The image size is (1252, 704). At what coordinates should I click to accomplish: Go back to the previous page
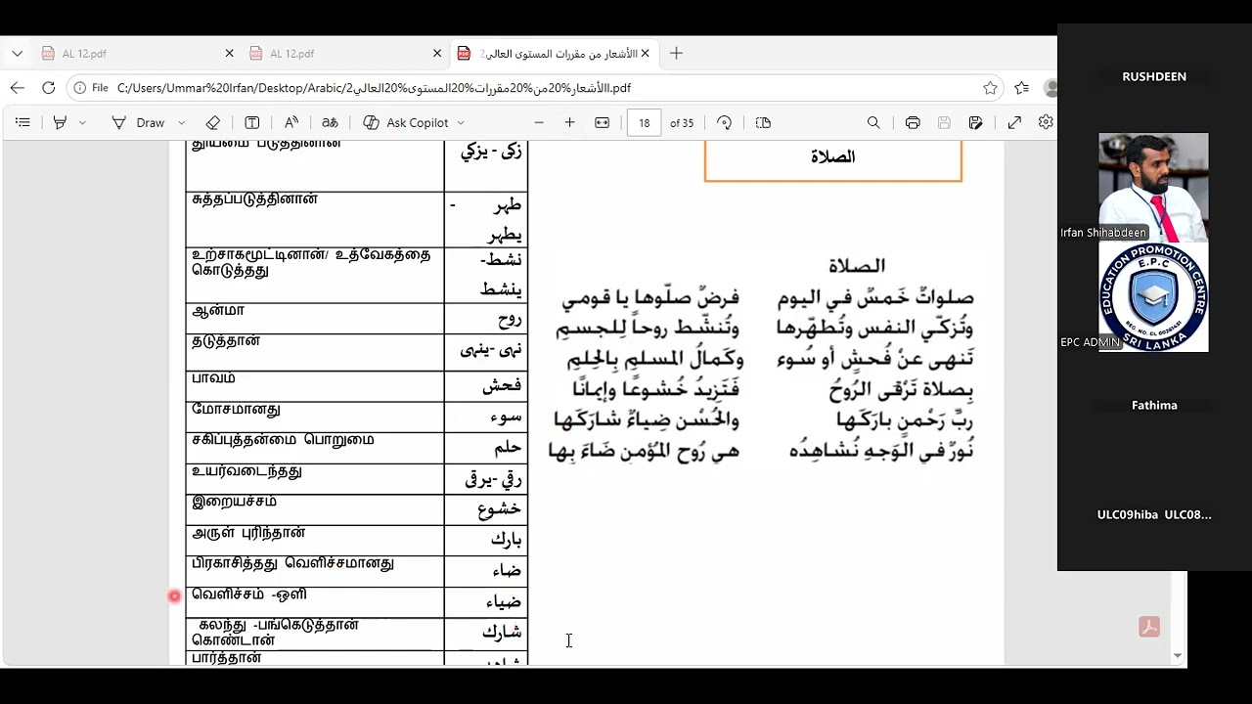(17, 88)
